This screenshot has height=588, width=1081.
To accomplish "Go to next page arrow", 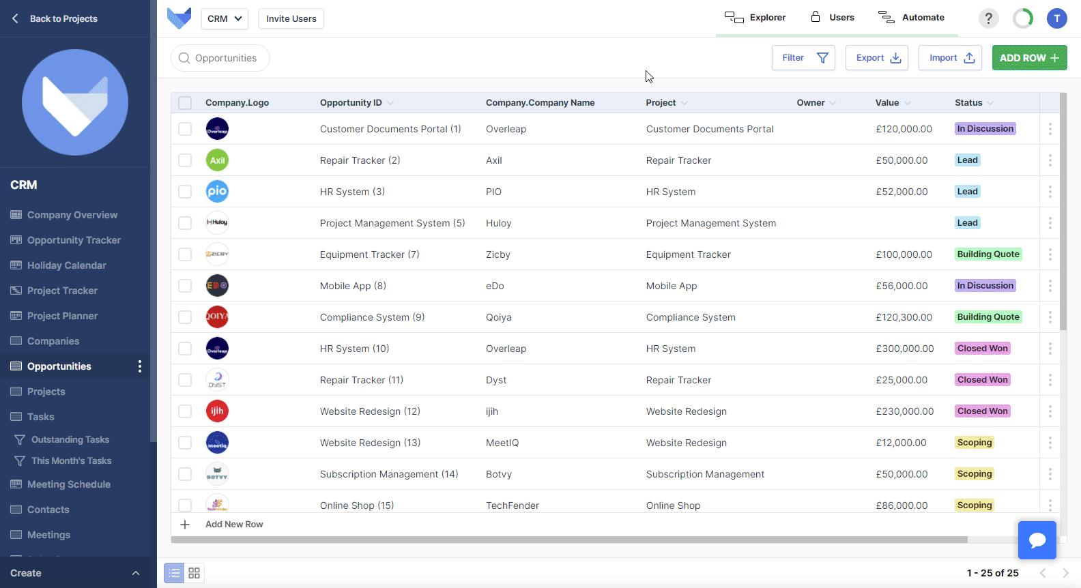I will (x=1065, y=573).
